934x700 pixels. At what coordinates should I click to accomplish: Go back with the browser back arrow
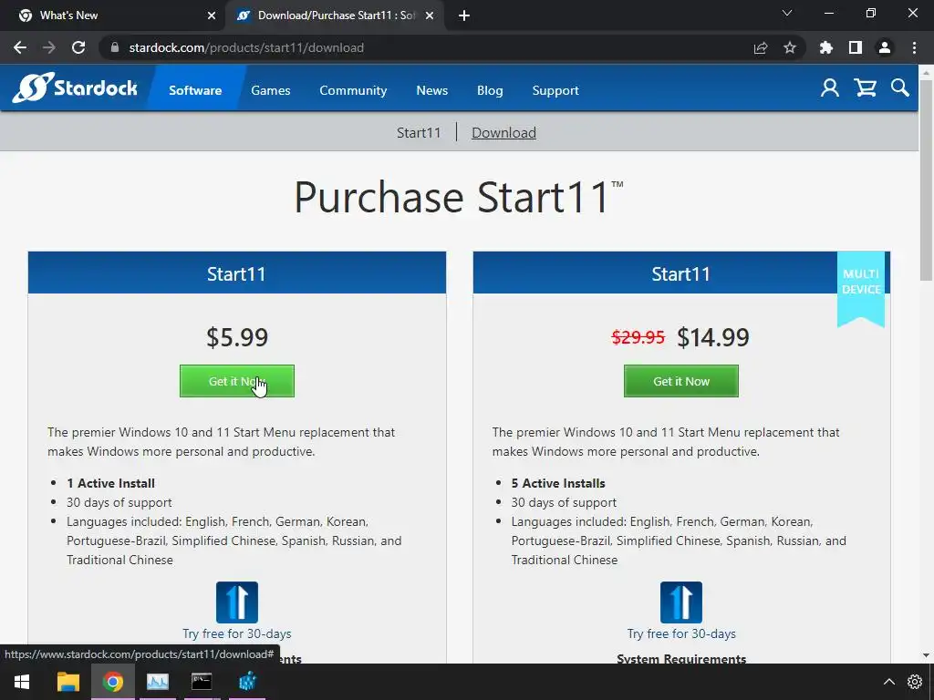20,47
